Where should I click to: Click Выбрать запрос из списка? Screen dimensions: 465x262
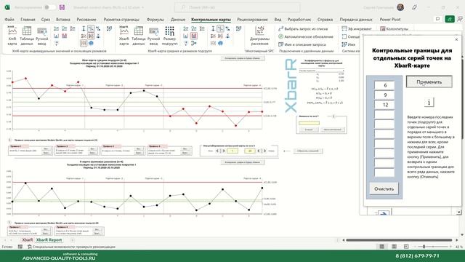(x=303, y=29)
